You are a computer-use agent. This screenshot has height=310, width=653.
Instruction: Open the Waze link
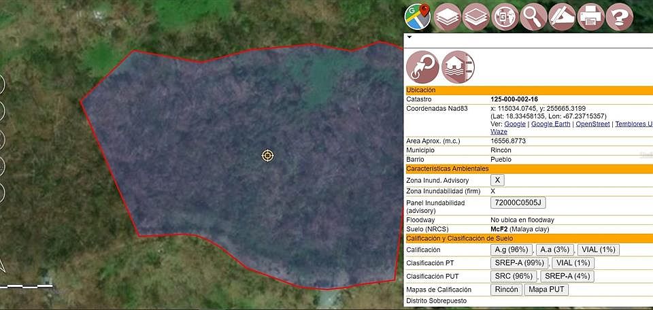click(x=499, y=131)
